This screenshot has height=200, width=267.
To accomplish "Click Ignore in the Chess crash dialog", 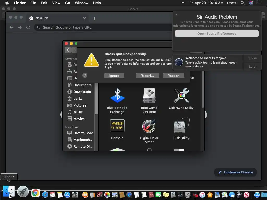I will coord(114,76).
